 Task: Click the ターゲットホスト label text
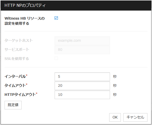pyautogui.click(x=19, y=40)
